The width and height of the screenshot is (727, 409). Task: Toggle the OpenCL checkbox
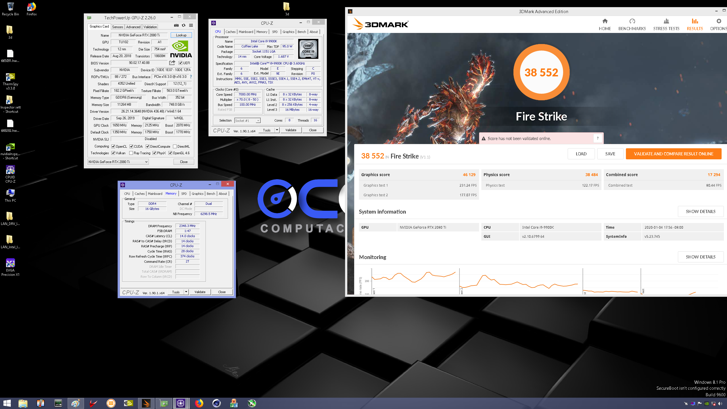(x=113, y=147)
